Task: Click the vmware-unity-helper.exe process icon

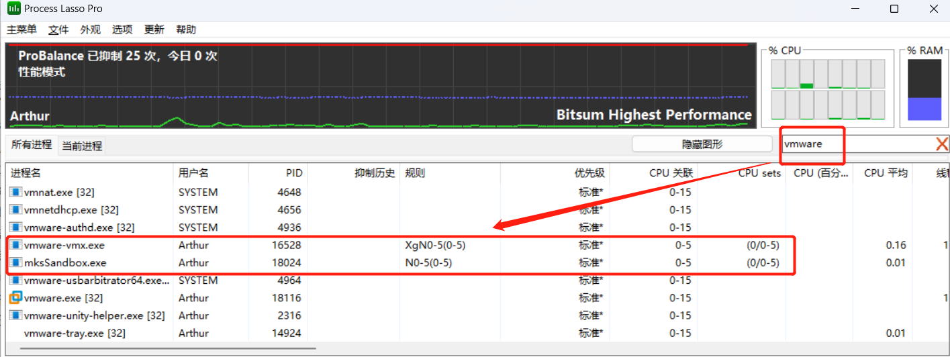Action: [x=16, y=315]
